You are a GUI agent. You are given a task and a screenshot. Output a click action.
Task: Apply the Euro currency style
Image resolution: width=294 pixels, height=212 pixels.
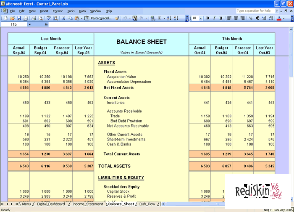click(257, 18)
